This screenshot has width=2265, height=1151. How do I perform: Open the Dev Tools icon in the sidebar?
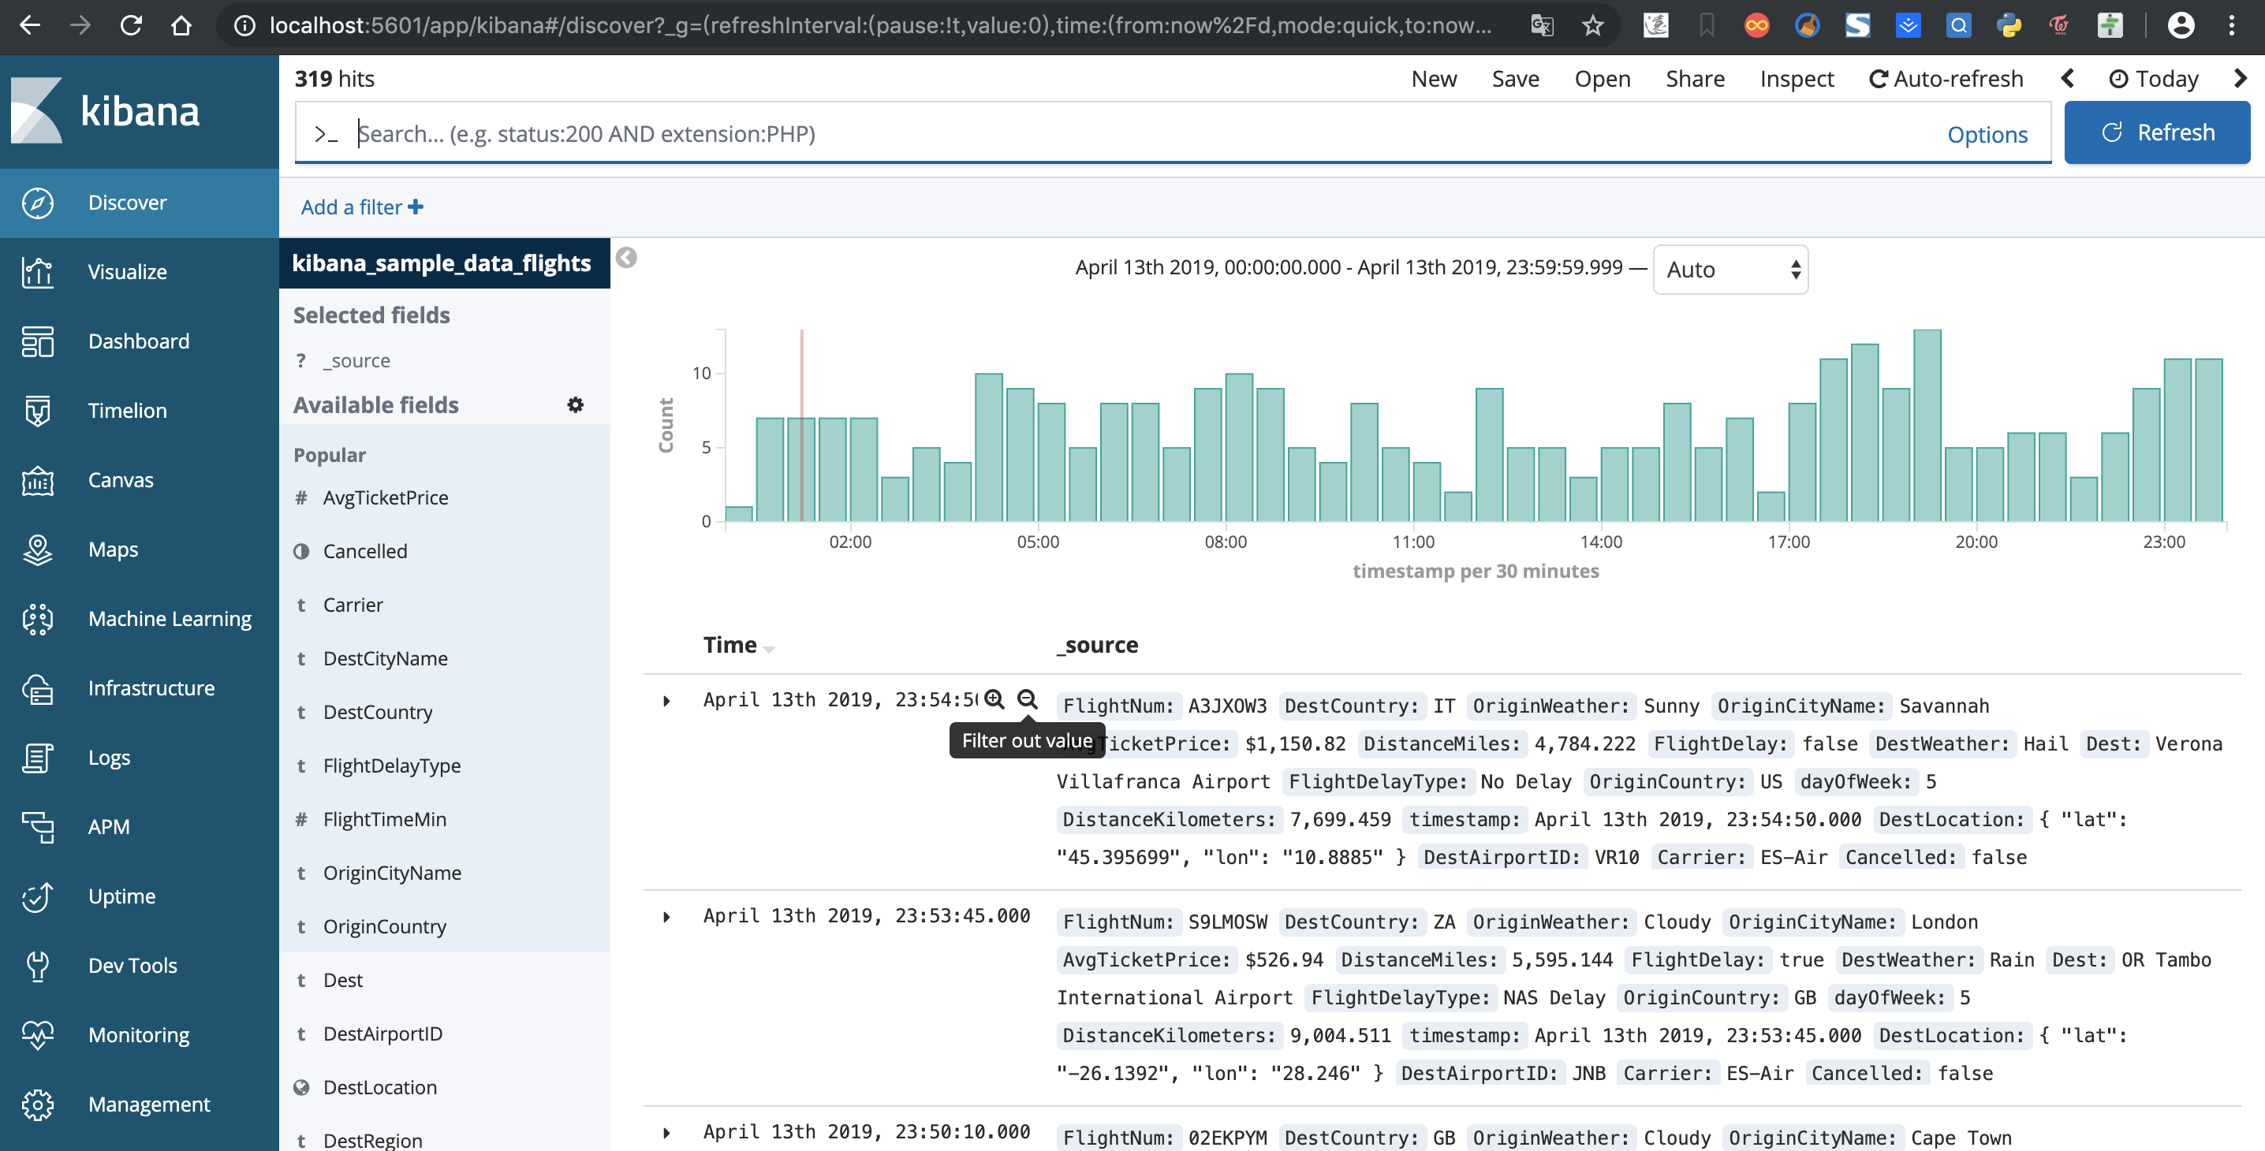point(37,966)
